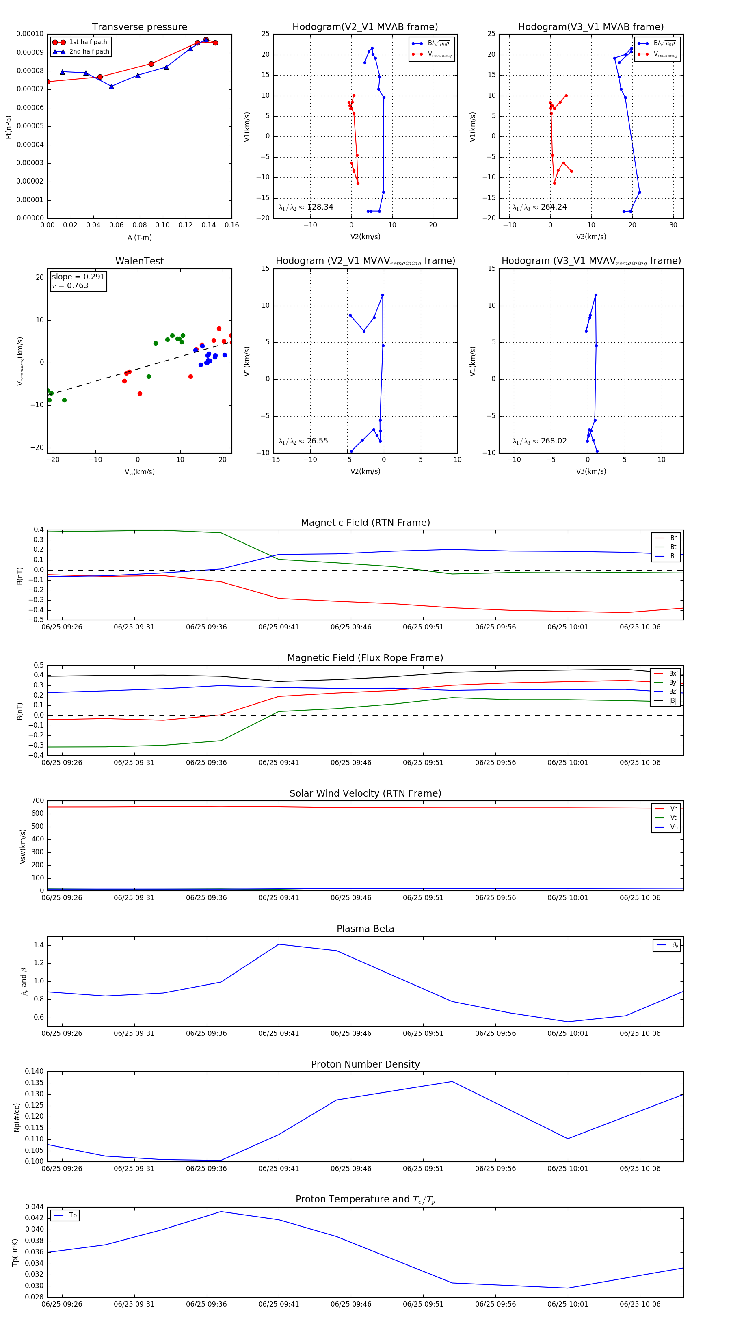731x1340 pixels.
Task: Click '06/25 09:41' tick under Proton Temperature plot
Action: pyautogui.click(x=278, y=1304)
